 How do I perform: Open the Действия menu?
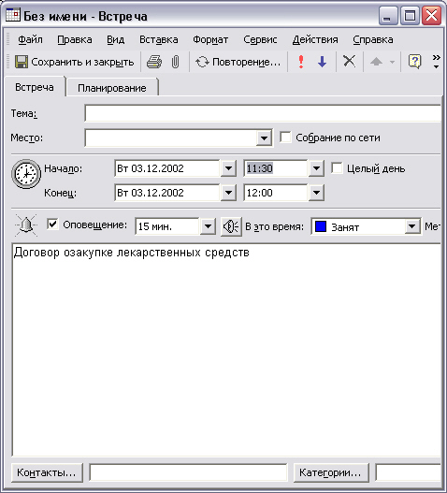tap(315, 39)
